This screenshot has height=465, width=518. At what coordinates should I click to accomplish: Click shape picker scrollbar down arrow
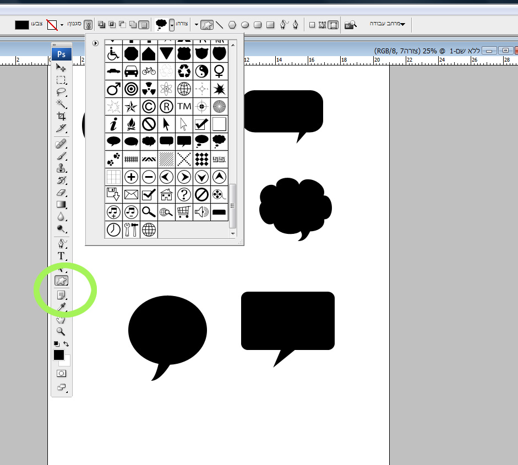[233, 233]
